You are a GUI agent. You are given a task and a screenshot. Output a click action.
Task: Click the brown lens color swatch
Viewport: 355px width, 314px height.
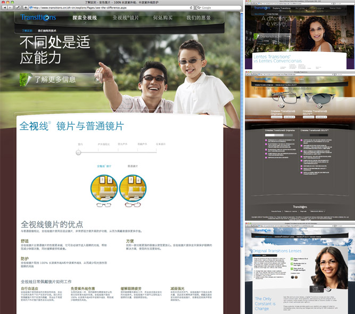[296, 277]
